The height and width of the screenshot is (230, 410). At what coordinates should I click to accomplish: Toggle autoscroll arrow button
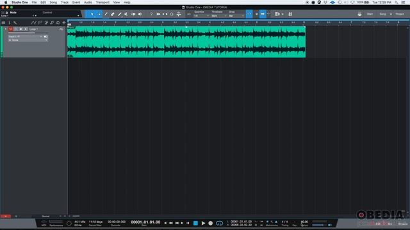(263, 14)
